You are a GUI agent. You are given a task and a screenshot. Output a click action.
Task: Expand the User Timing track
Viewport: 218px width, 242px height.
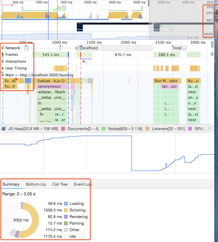[3, 68]
